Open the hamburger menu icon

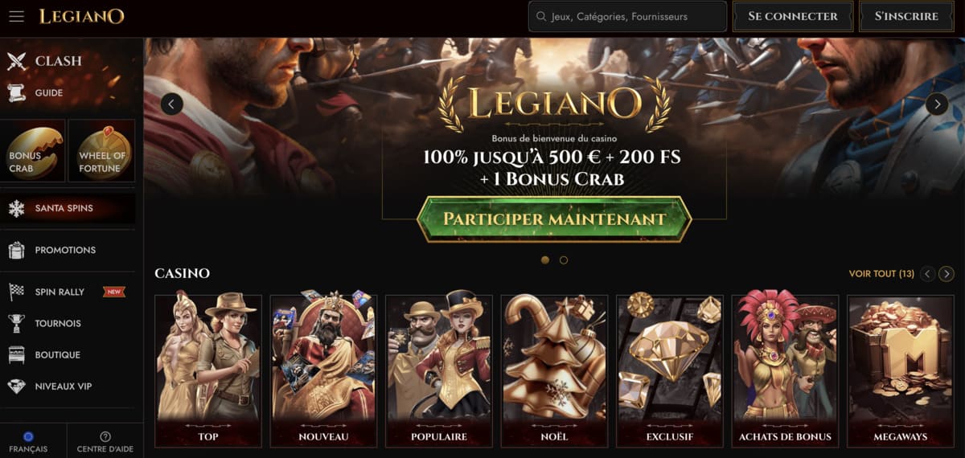pos(16,16)
